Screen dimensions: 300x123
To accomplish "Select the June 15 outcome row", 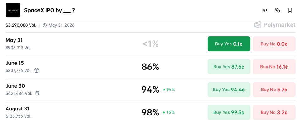I will tap(150, 67).
